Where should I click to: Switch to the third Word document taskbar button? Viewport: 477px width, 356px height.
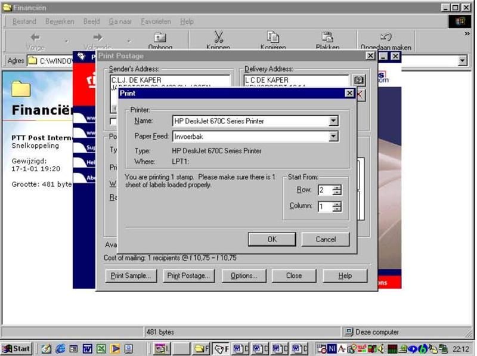[280, 349]
